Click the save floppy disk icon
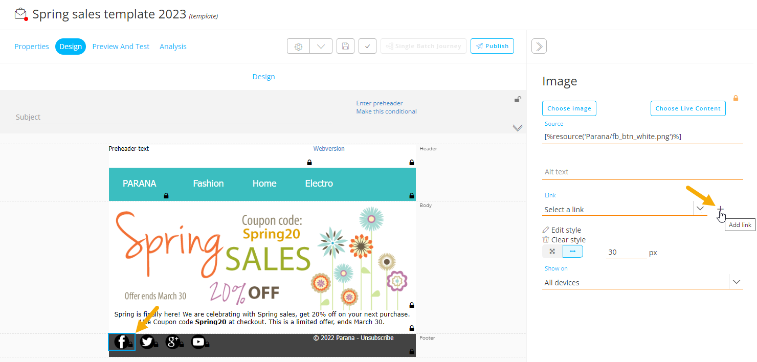This screenshot has width=757, height=362. (x=345, y=46)
